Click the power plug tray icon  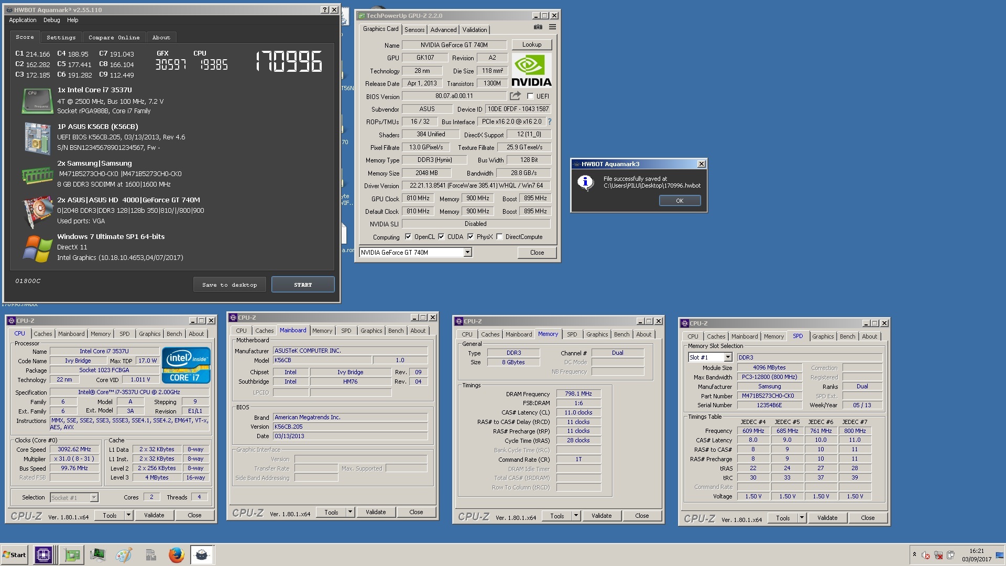tap(950, 555)
